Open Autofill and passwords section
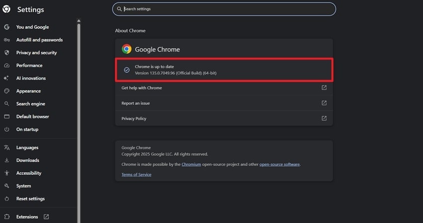 [38, 40]
